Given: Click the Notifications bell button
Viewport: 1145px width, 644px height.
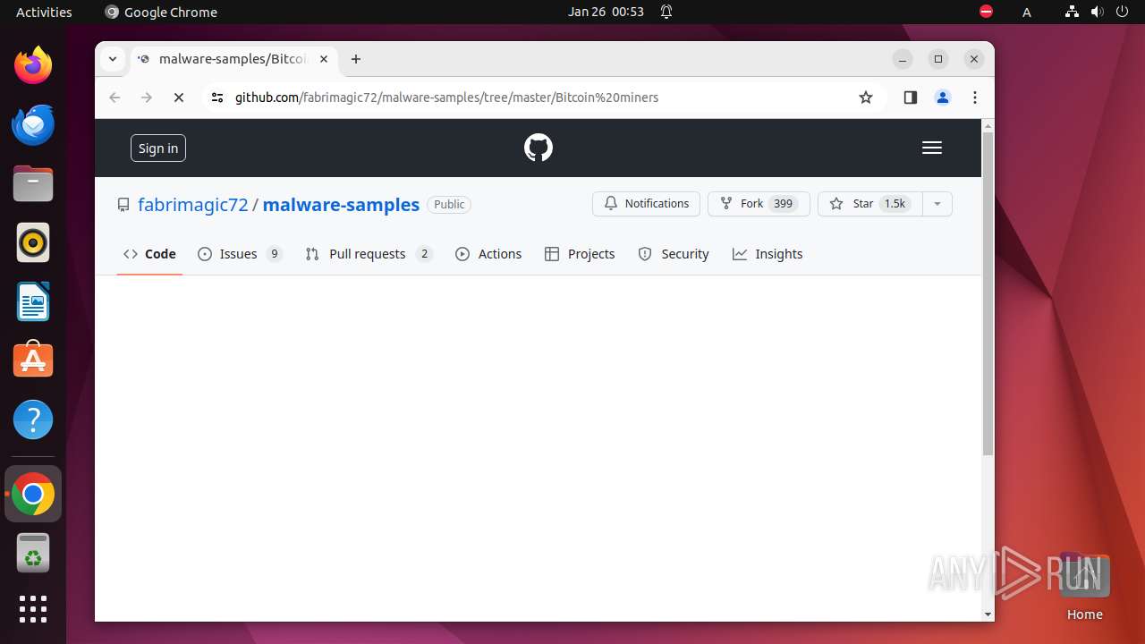Looking at the screenshot, I should pyautogui.click(x=646, y=204).
